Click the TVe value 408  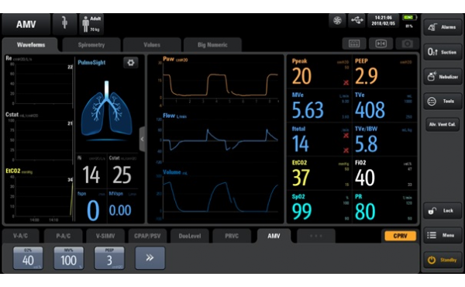[x=370, y=110]
